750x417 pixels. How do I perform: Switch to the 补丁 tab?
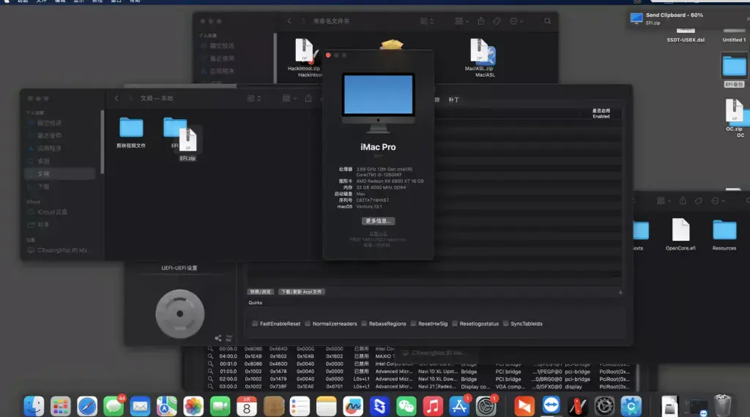(x=453, y=99)
